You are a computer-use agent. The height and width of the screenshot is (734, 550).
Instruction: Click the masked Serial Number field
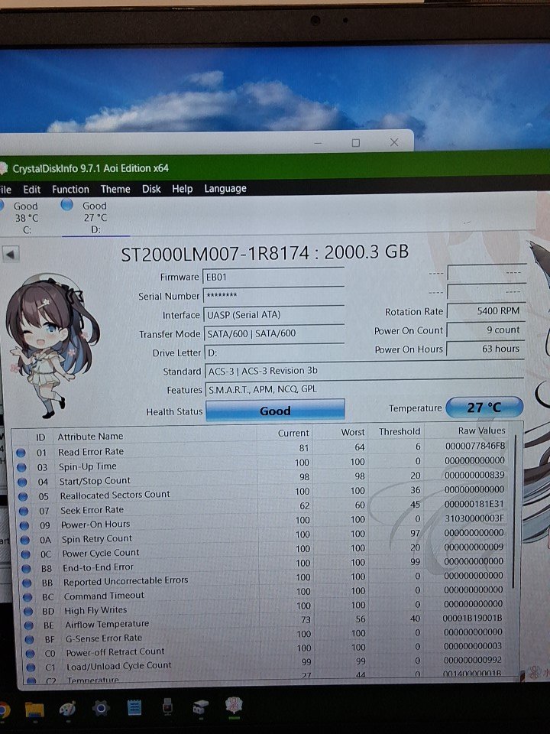tap(273, 295)
